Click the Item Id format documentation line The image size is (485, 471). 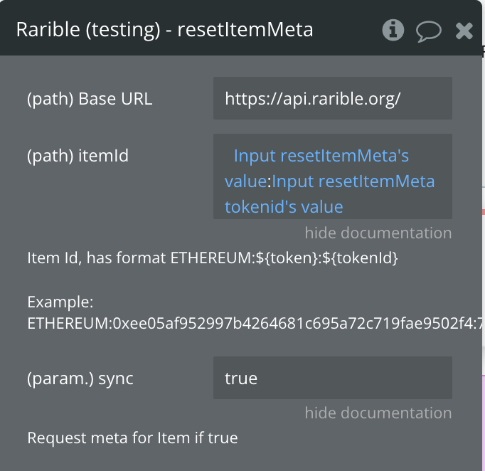coord(213,258)
